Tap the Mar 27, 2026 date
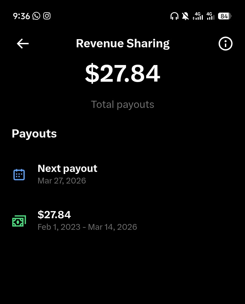The height and width of the screenshot is (304, 245). (62, 181)
